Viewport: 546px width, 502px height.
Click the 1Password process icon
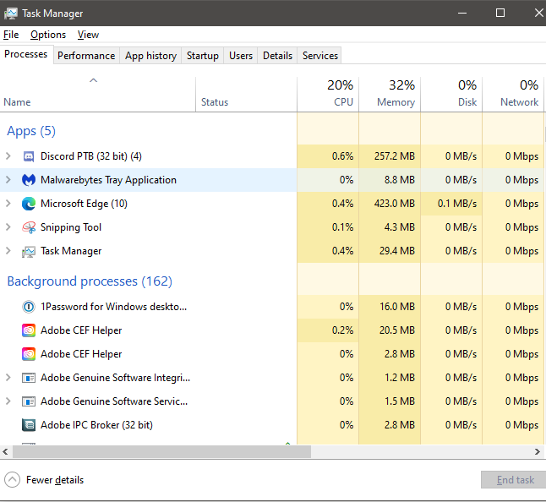click(29, 307)
